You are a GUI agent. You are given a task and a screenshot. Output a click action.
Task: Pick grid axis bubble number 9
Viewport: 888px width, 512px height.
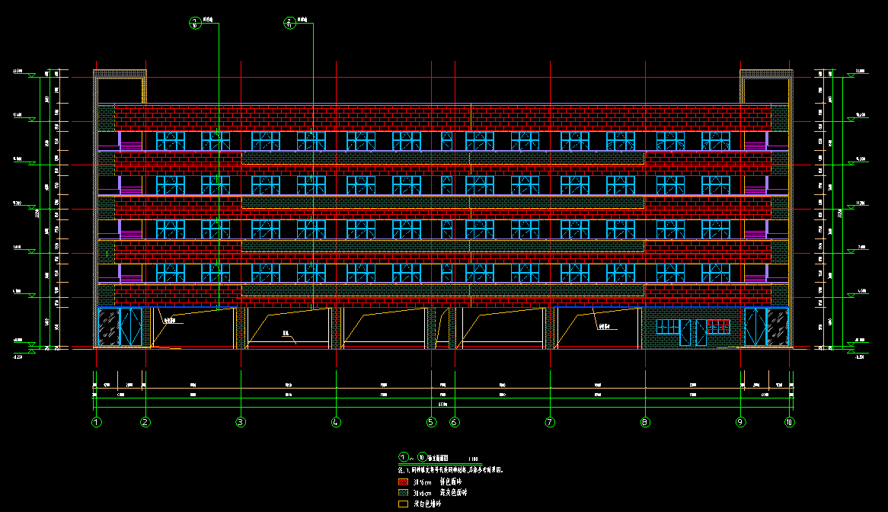pyautogui.click(x=740, y=422)
